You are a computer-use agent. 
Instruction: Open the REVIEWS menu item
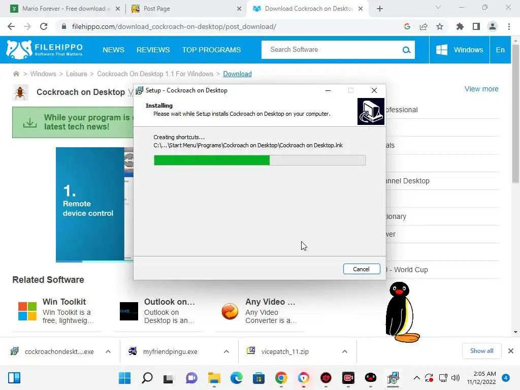[153, 50]
